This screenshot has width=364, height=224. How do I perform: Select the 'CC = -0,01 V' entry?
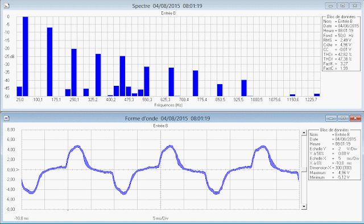pyautogui.click(x=337, y=49)
